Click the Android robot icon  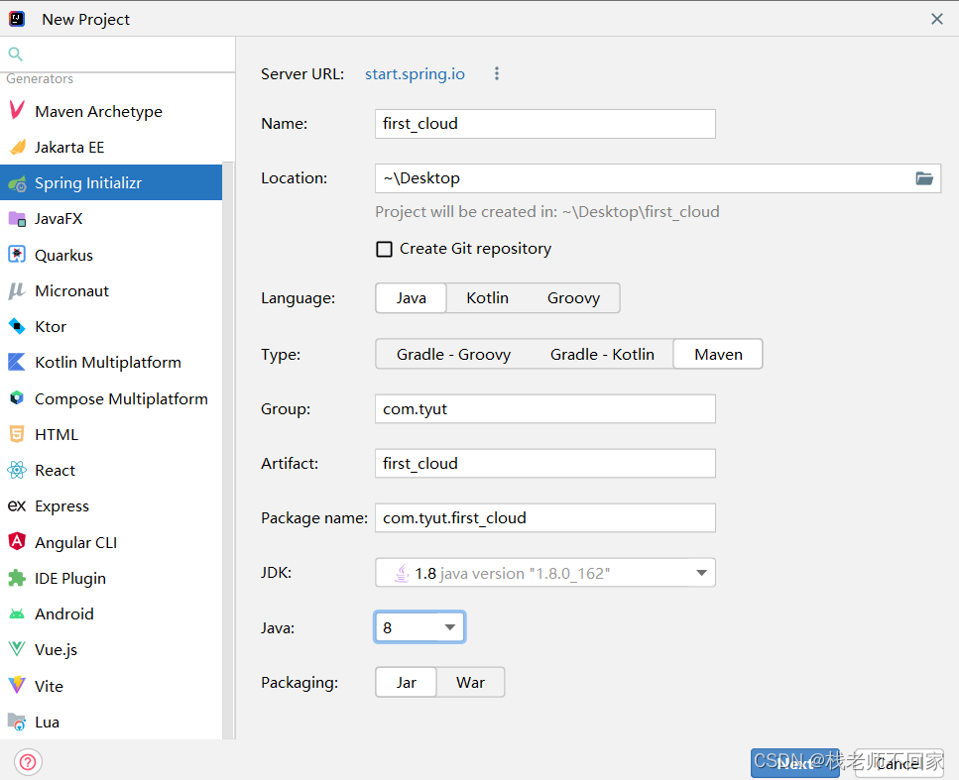(17, 613)
